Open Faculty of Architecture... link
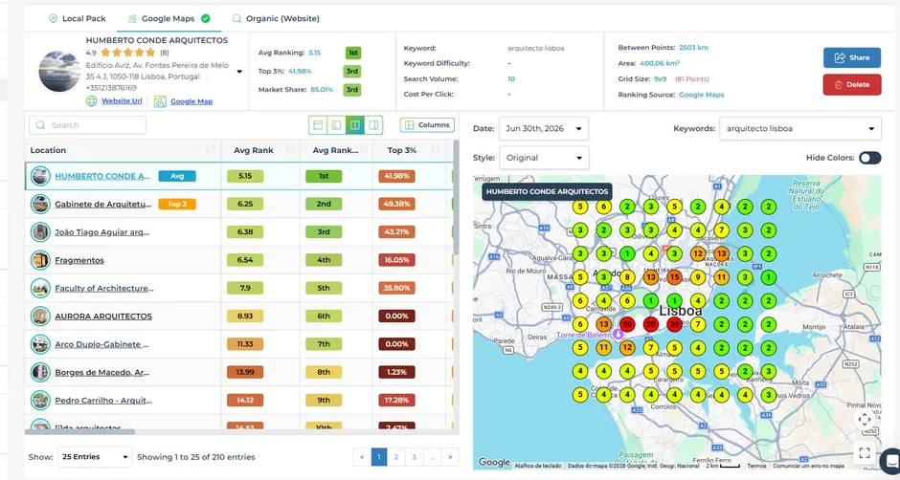Image resolution: width=900 pixels, height=480 pixels. pos(104,289)
